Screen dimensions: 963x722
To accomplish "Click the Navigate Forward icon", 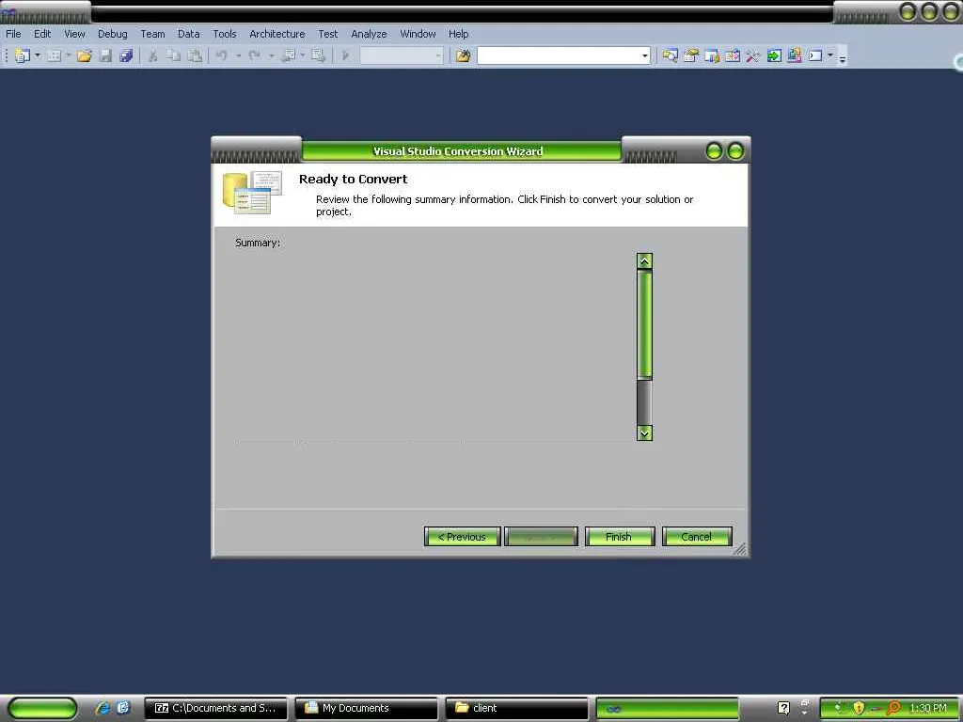I will coord(318,55).
